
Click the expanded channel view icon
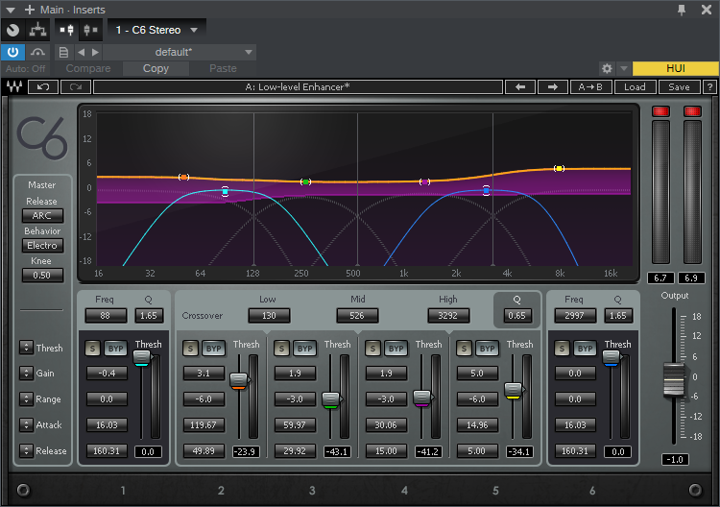click(90, 30)
